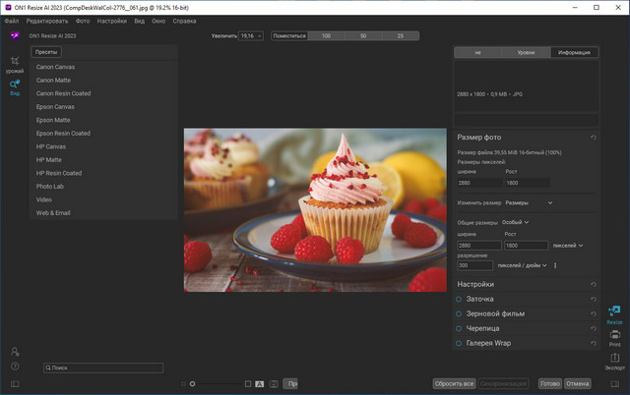Screen dimensions: 630x395
Task: Switch to the Информация tab
Action: tap(574, 52)
